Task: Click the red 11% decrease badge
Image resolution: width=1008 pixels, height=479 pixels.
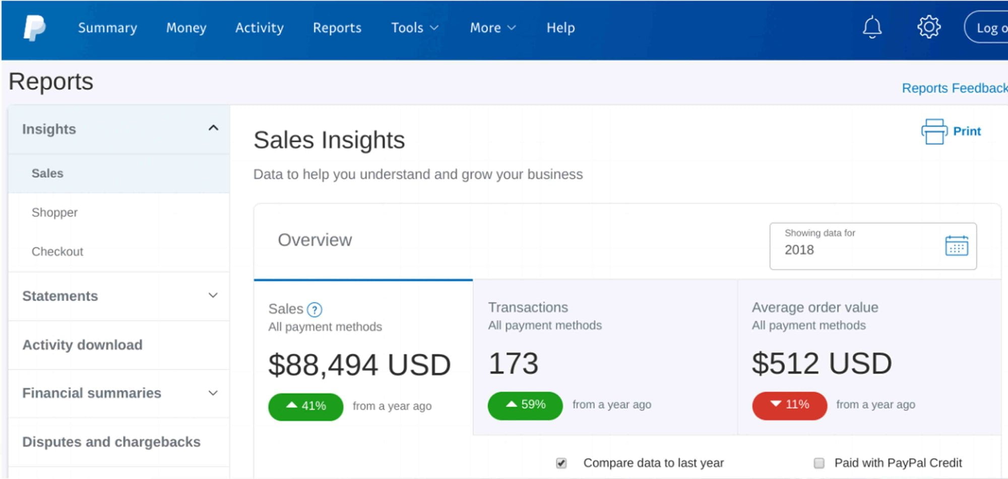Action: [790, 405]
